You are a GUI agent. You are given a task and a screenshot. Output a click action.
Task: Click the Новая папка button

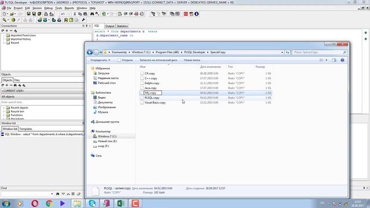(x=192, y=60)
